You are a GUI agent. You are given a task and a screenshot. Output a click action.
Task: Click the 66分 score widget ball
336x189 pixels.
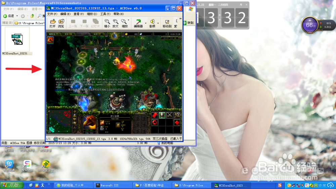[310, 25]
